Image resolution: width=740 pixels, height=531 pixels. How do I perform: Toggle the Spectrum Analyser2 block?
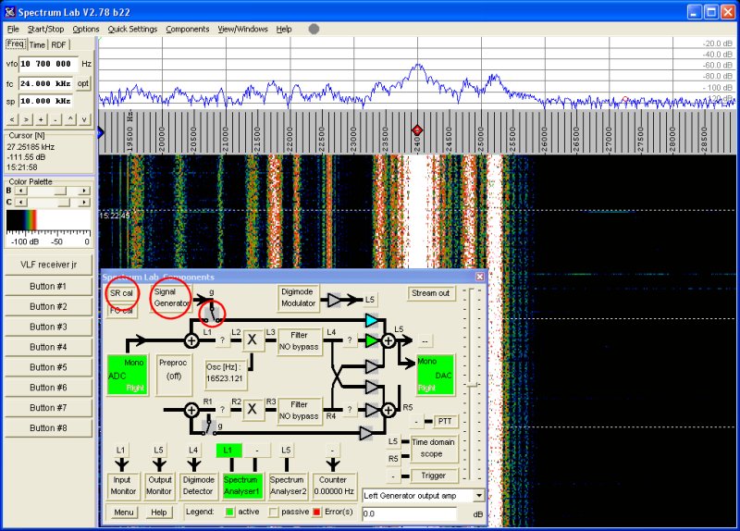288,486
